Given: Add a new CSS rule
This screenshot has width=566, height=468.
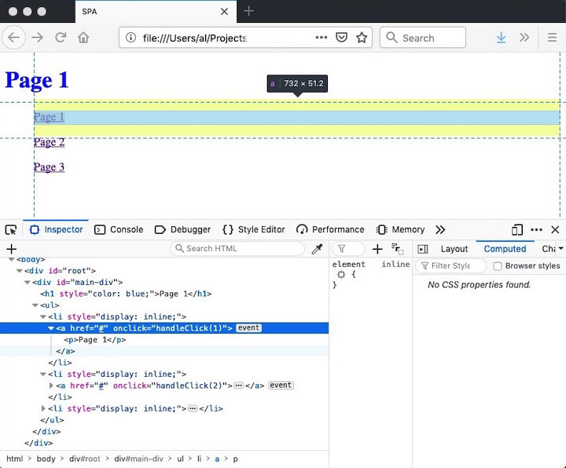Looking at the screenshot, I should (377, 249).
